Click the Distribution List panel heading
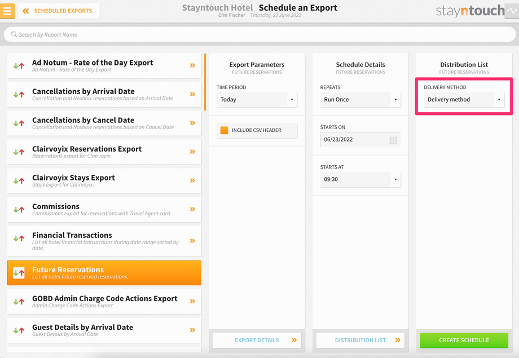Viewport: 519px width, 358px height. tap(464, 64)
